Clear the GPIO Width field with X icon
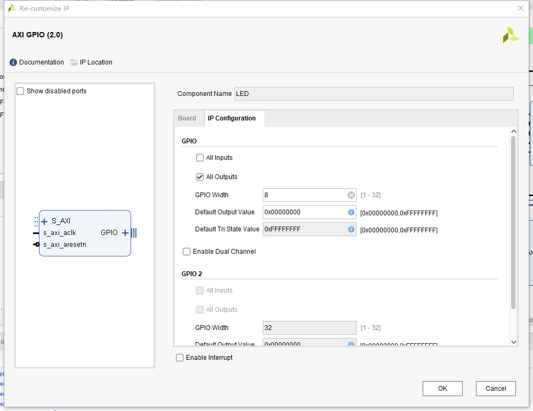The image size is (533, 411). tap(351, 195)
